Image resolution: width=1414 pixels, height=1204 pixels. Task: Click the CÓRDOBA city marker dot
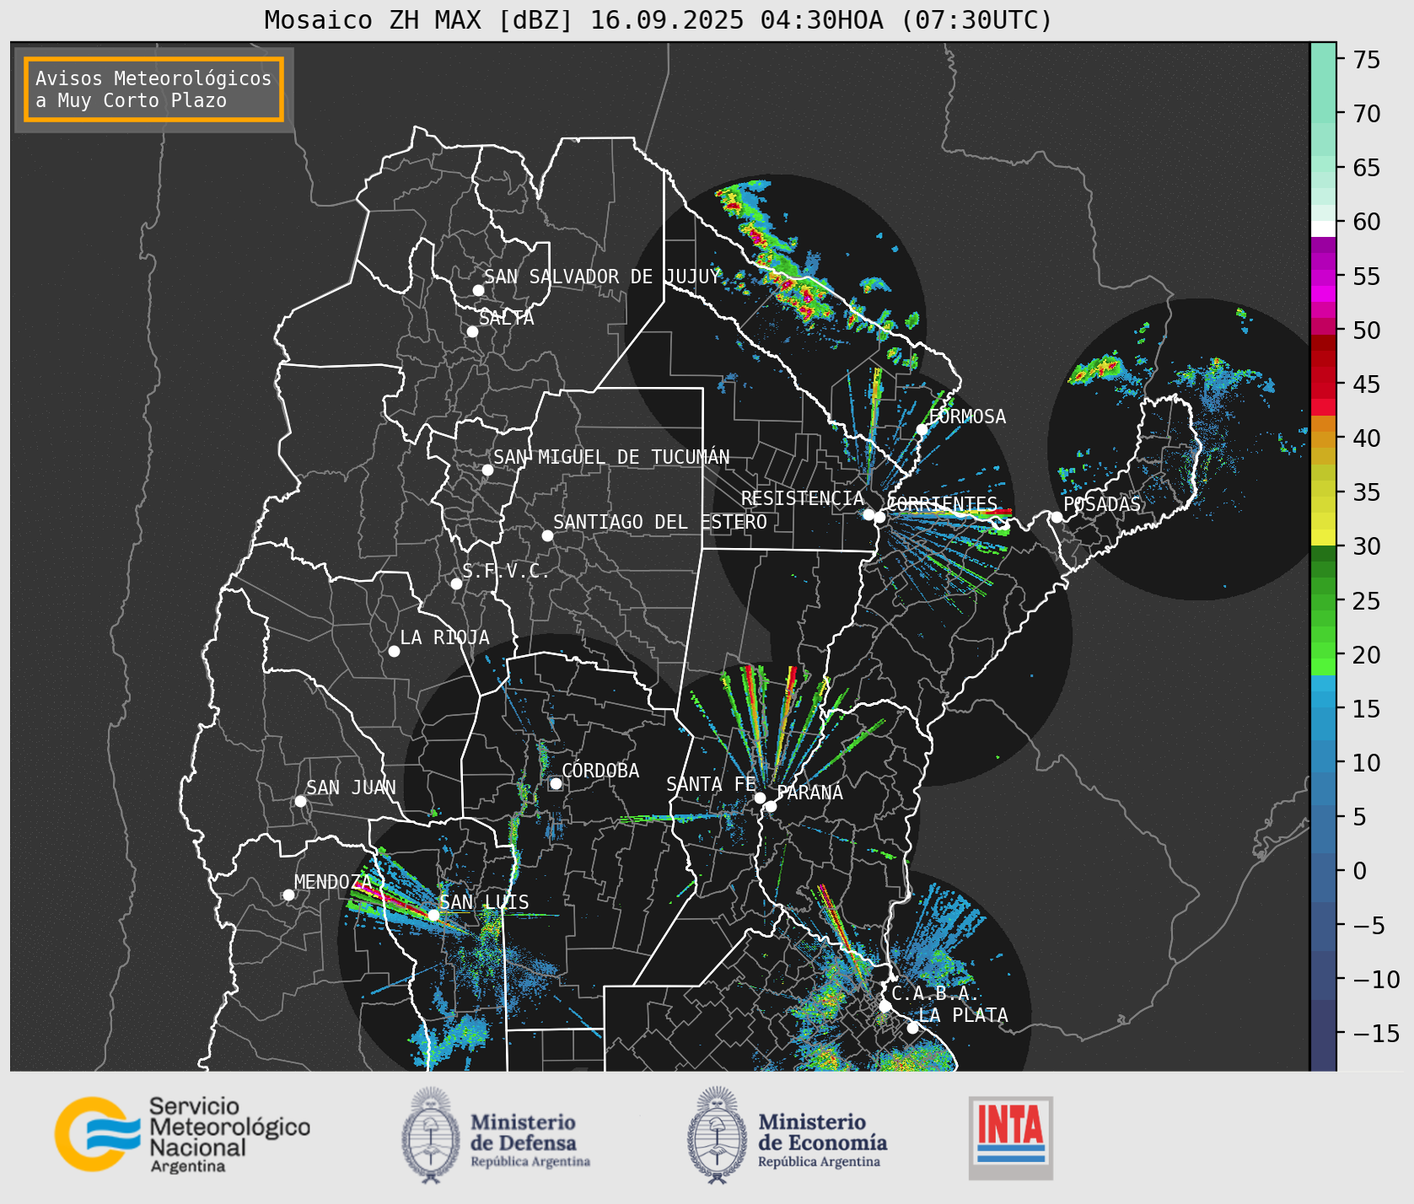[556, 783]
